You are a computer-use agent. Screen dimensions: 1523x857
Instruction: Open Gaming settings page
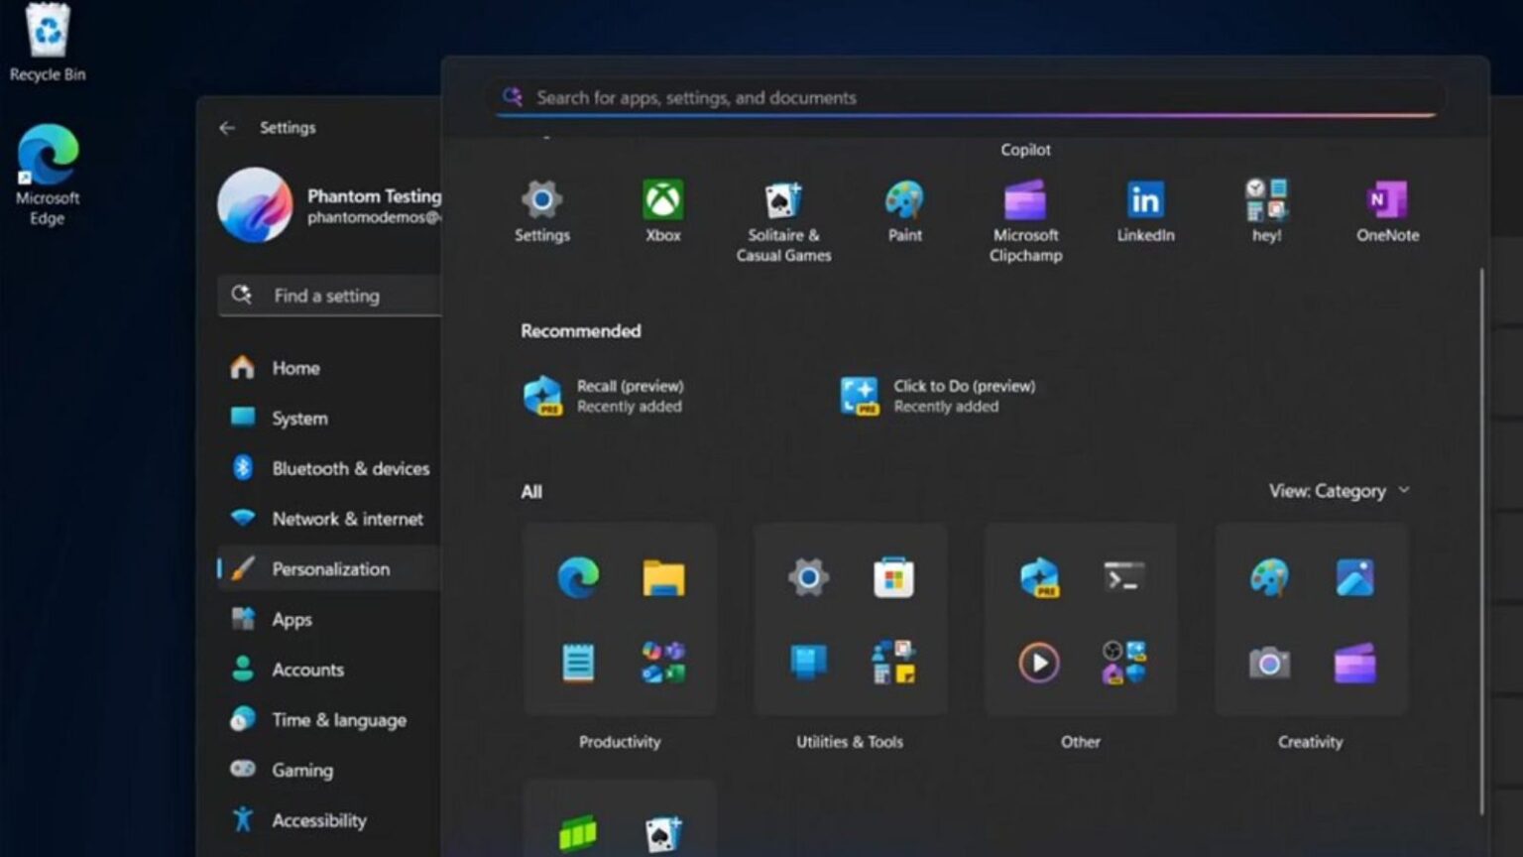329,770
